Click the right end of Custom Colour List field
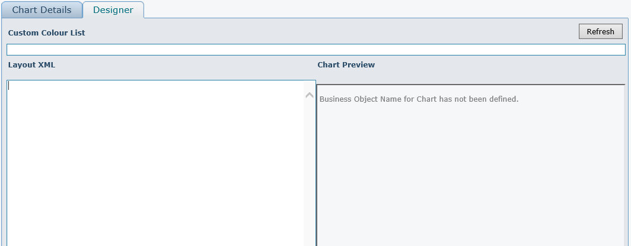This screenshot has width=631, height=246. 617,50
